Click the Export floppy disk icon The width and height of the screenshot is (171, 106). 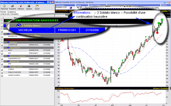point(37,6)
